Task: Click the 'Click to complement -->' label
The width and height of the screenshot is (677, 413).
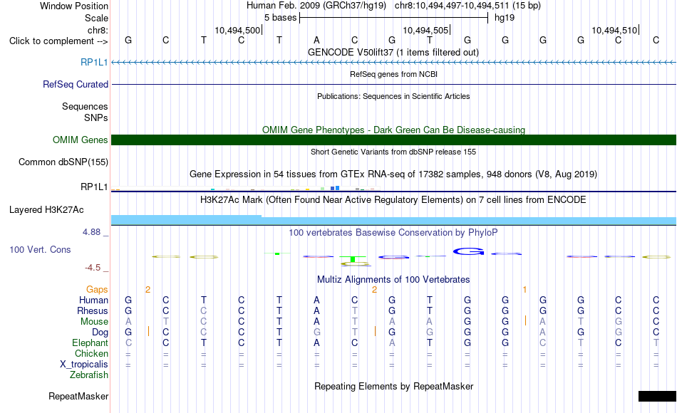Action: tap(58, 41)
